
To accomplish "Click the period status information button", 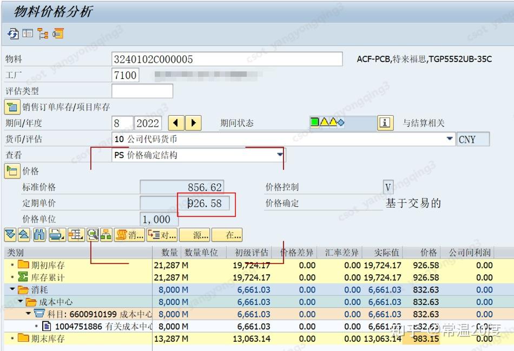I will pyautogui.click(x=385, y=123).
